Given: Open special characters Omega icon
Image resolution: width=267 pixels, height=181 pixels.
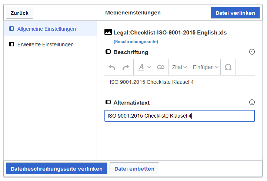Looking at the screenshot, I should 228,67.
